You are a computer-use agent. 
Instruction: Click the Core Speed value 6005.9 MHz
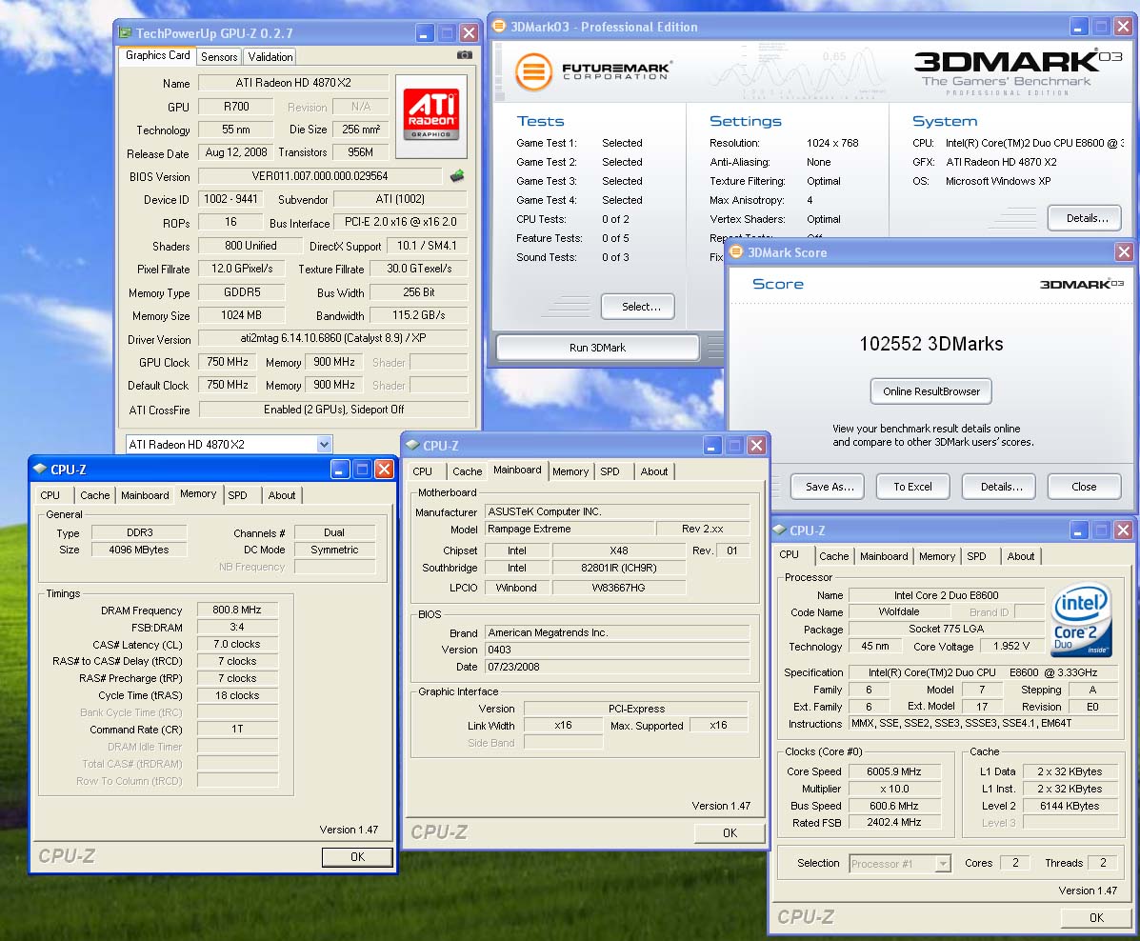[893, 771]
